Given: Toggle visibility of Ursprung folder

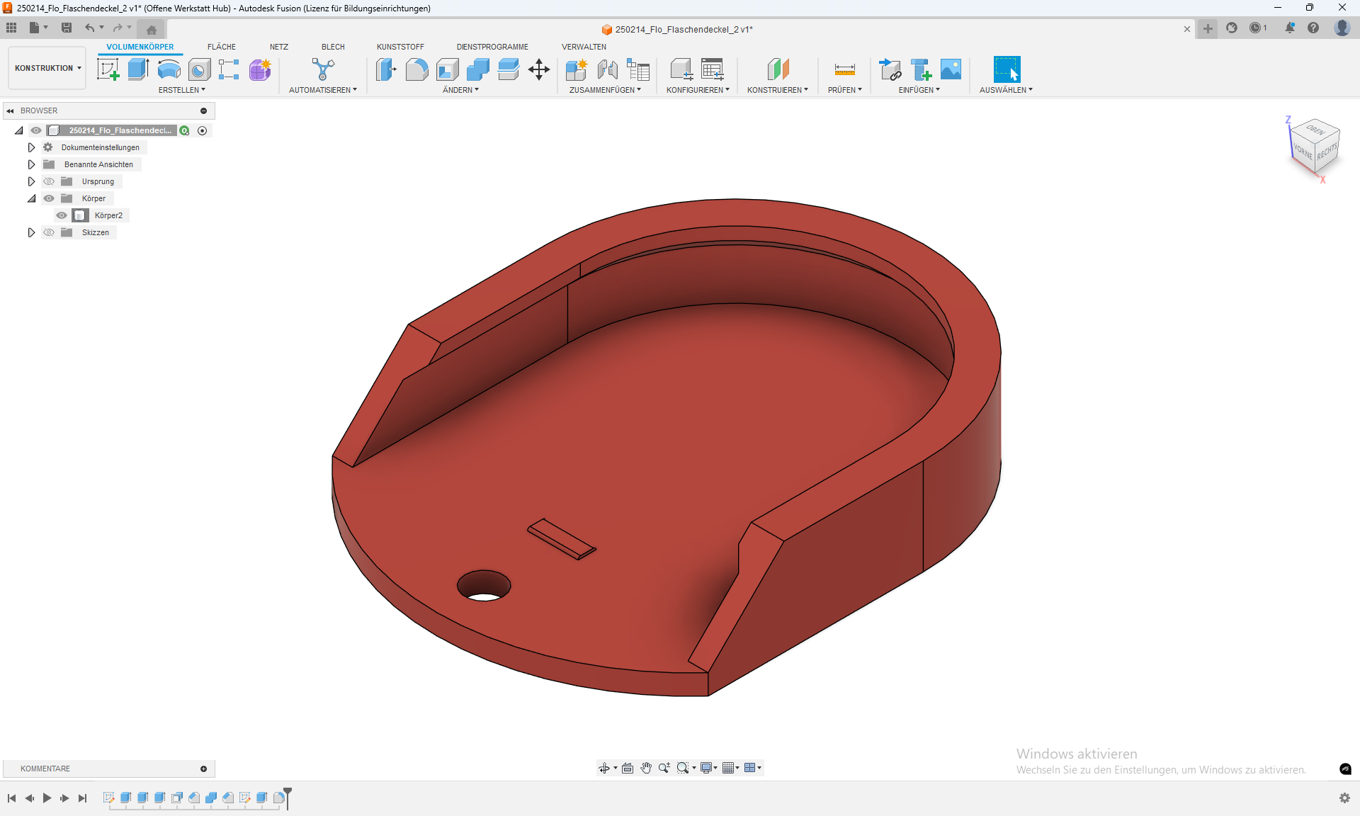Looking at the screenshot, I should [49, 181].
